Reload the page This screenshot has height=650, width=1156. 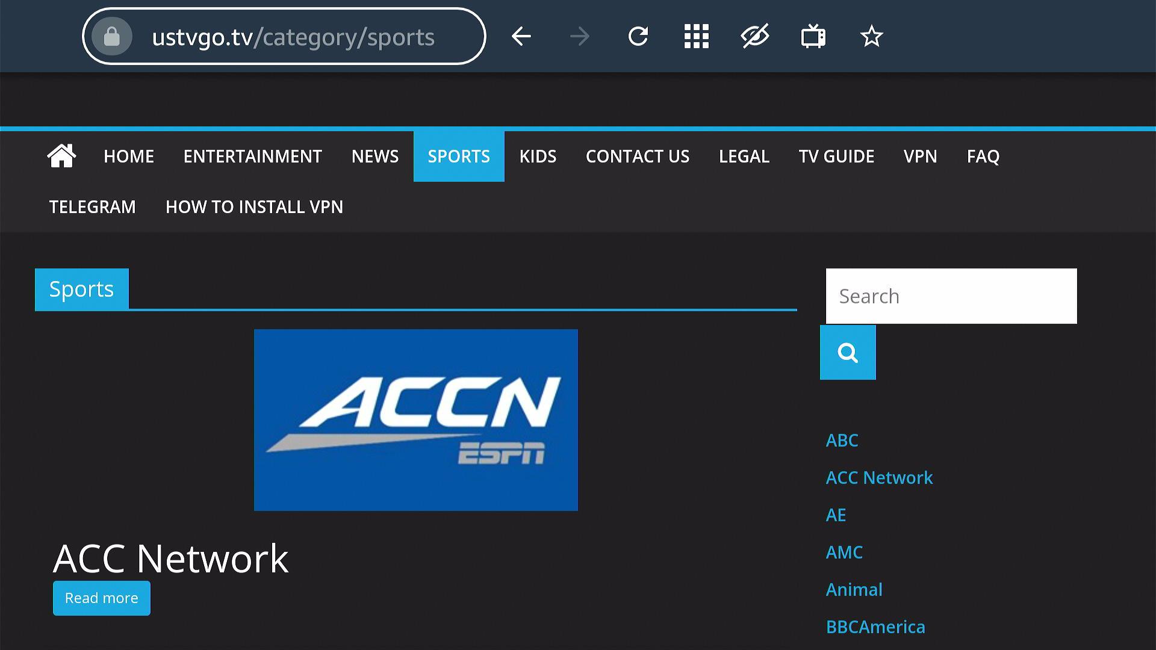point(638,37)
